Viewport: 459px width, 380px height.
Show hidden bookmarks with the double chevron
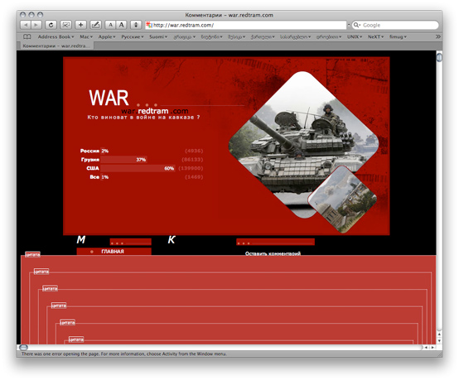point(438,37)
